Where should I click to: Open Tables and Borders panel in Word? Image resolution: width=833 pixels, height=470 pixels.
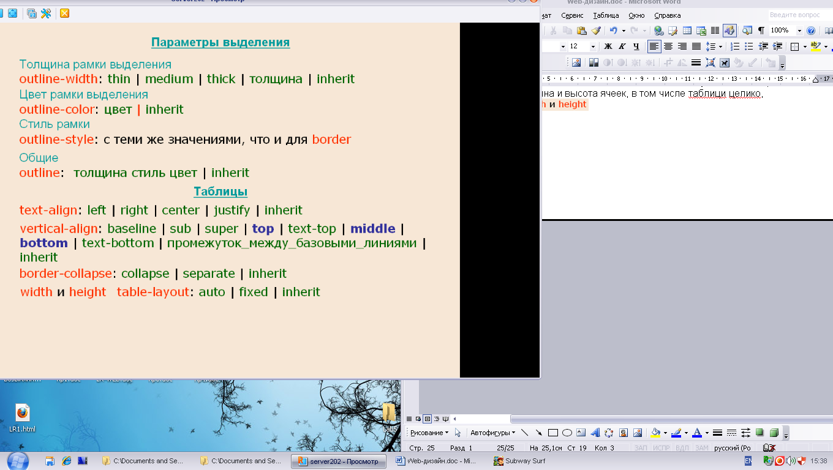click(x=673, y=31)
